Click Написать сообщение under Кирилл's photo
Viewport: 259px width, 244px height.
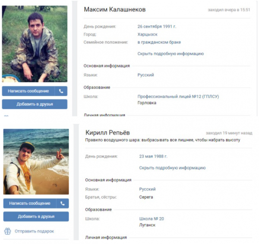[x=30, y=203]
